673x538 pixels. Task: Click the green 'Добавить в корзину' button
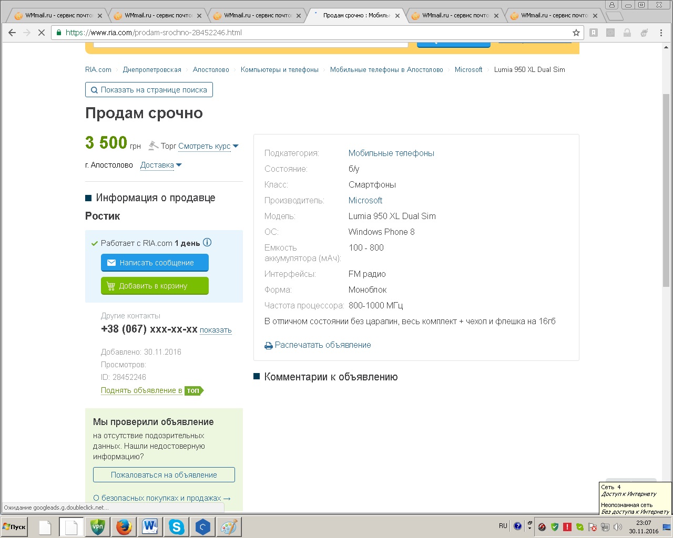pyautogui.click(x=155, y=286)
